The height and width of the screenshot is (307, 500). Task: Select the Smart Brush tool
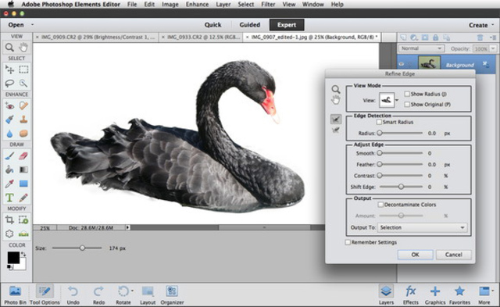[9, 120]
